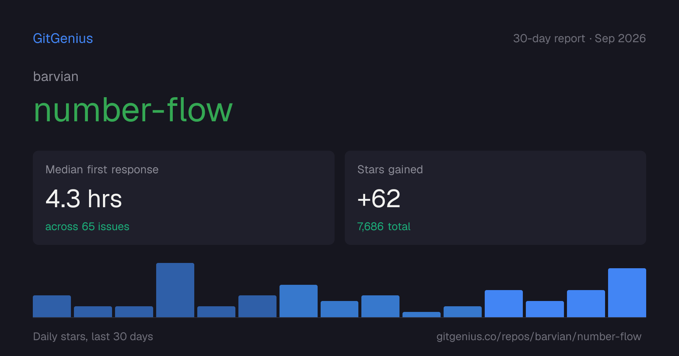This screenshot has height=356, width=679.
Task: Click the 30-day report Sep 2026 label
Action: [x=579, y=38]
